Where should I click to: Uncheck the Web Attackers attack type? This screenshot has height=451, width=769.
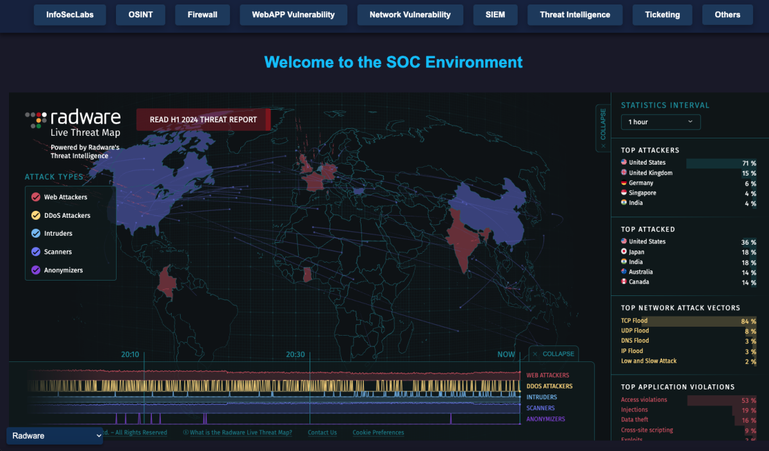click(x=36, y=197)
